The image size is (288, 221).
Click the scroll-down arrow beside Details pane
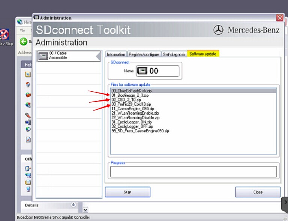85,210
